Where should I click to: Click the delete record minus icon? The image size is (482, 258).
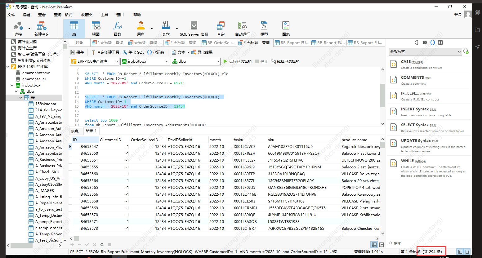(x=79, y=245)
